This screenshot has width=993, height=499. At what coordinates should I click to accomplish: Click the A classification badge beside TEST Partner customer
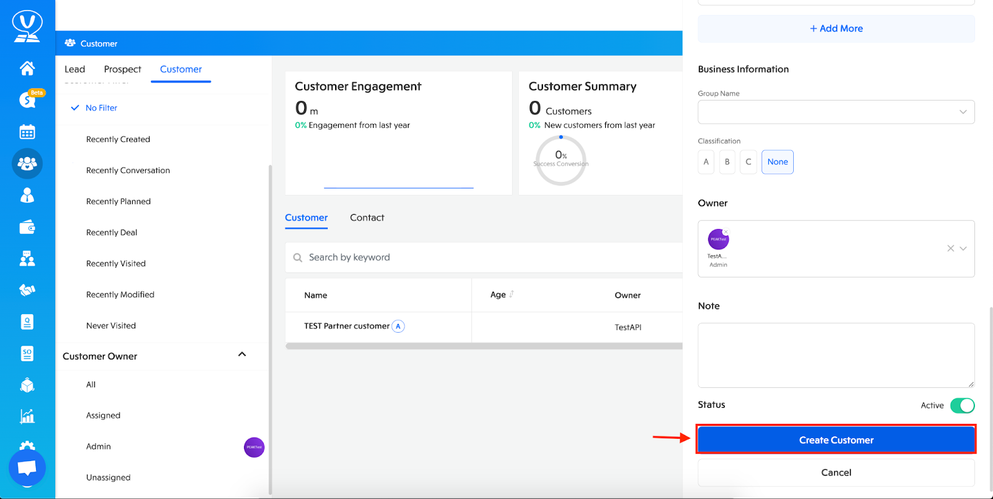(398, 326)
